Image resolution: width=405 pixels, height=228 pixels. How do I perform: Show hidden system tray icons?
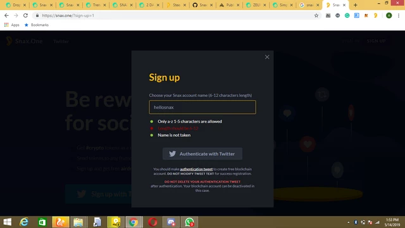click(348, 222)
